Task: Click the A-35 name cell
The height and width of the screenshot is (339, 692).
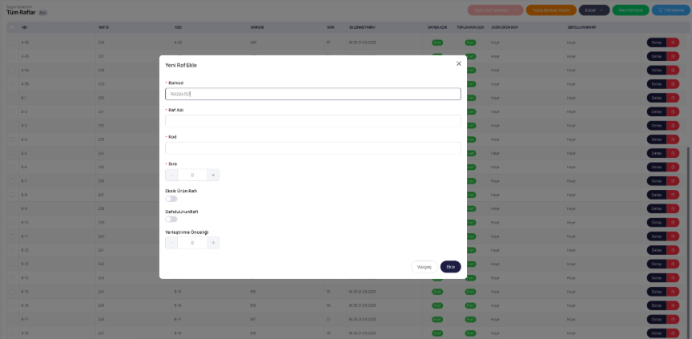Action: (x=25, y=84)
